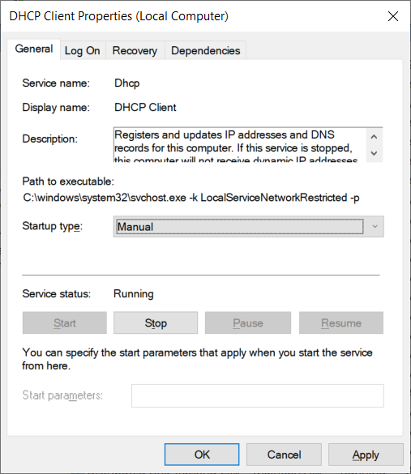Focus the Start parameters text field
411x474 pixels.
coord(257,395)
